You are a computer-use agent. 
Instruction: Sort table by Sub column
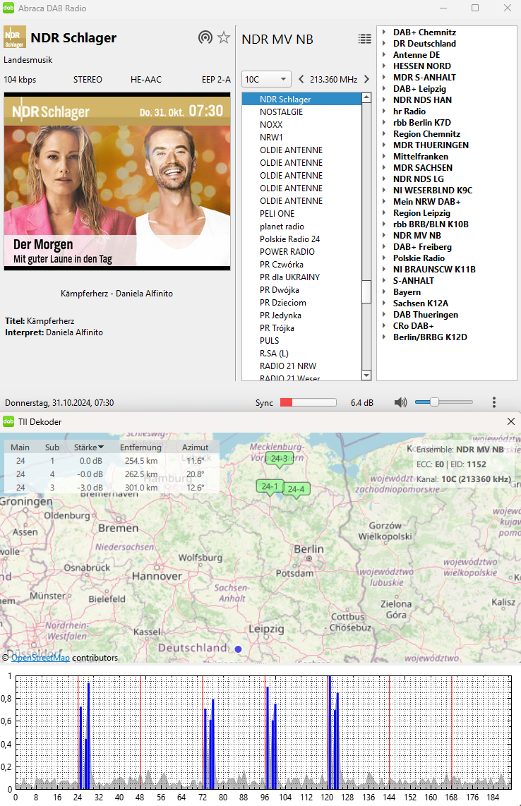coord(52,447)
